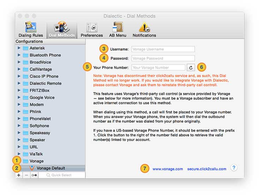Expand the Phlink group
This screenshot has height=196, width=259.
pyautogui.click(x=19, y=111)
